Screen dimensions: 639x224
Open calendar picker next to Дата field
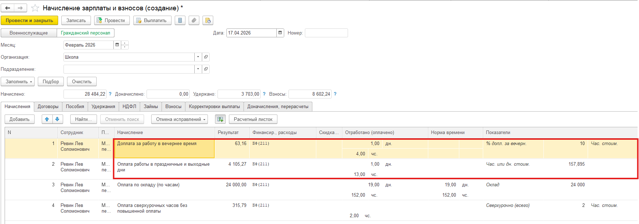tap(280, 33)
